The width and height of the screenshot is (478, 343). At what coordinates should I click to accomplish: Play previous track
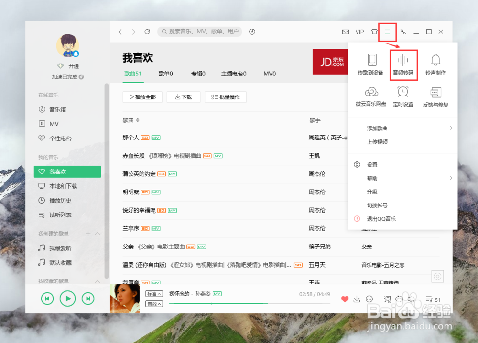click(47, 299)
